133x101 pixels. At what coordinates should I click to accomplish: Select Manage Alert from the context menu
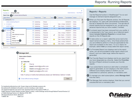[x=15, y=41]
